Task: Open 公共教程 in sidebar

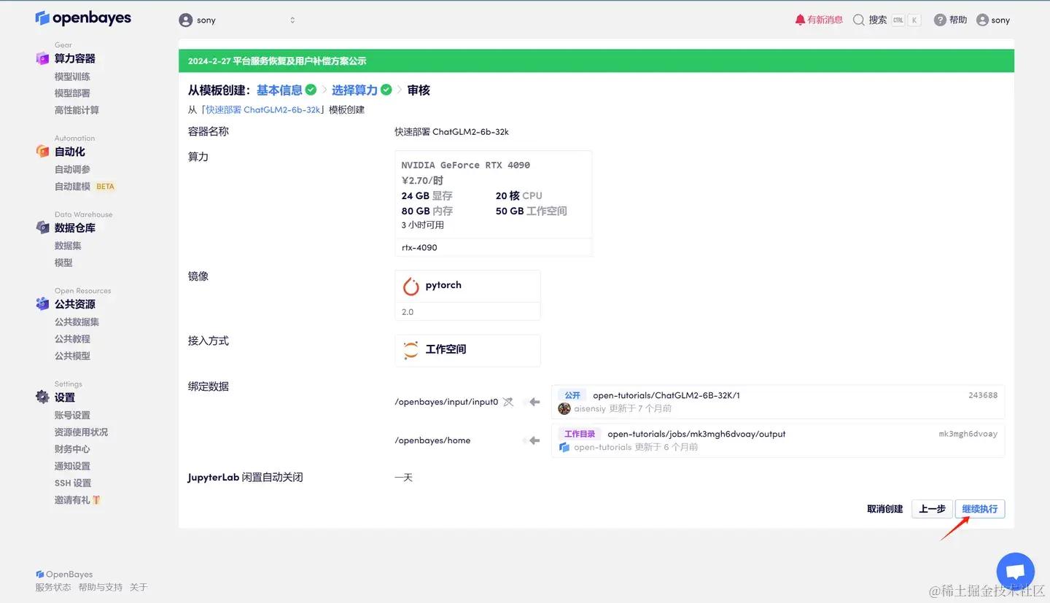Action: click(x=72, y=339)
